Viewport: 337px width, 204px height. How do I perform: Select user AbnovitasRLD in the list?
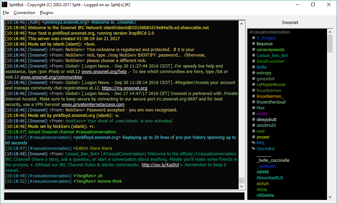[270, 178]
